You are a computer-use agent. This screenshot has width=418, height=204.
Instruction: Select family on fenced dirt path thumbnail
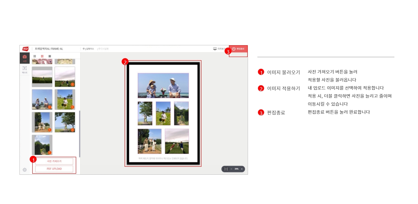pyautogui.click(x=42, y=122)
